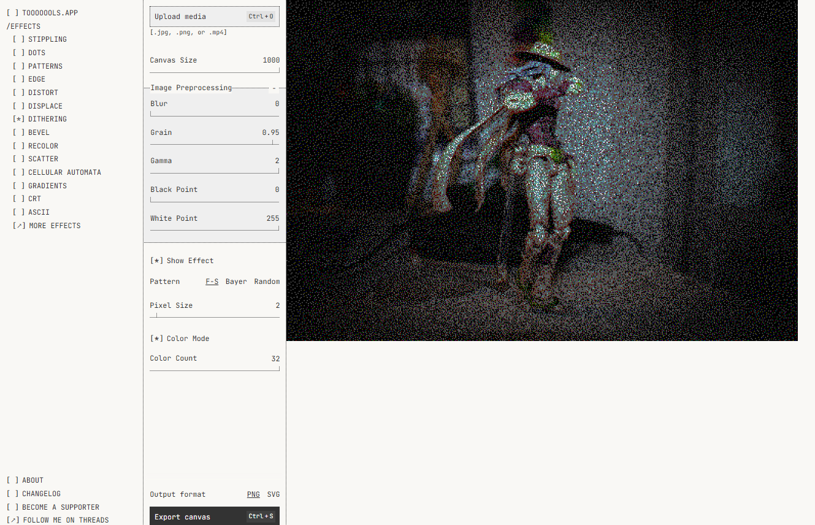Disable the Color Mode checkbox

[179, 339]
